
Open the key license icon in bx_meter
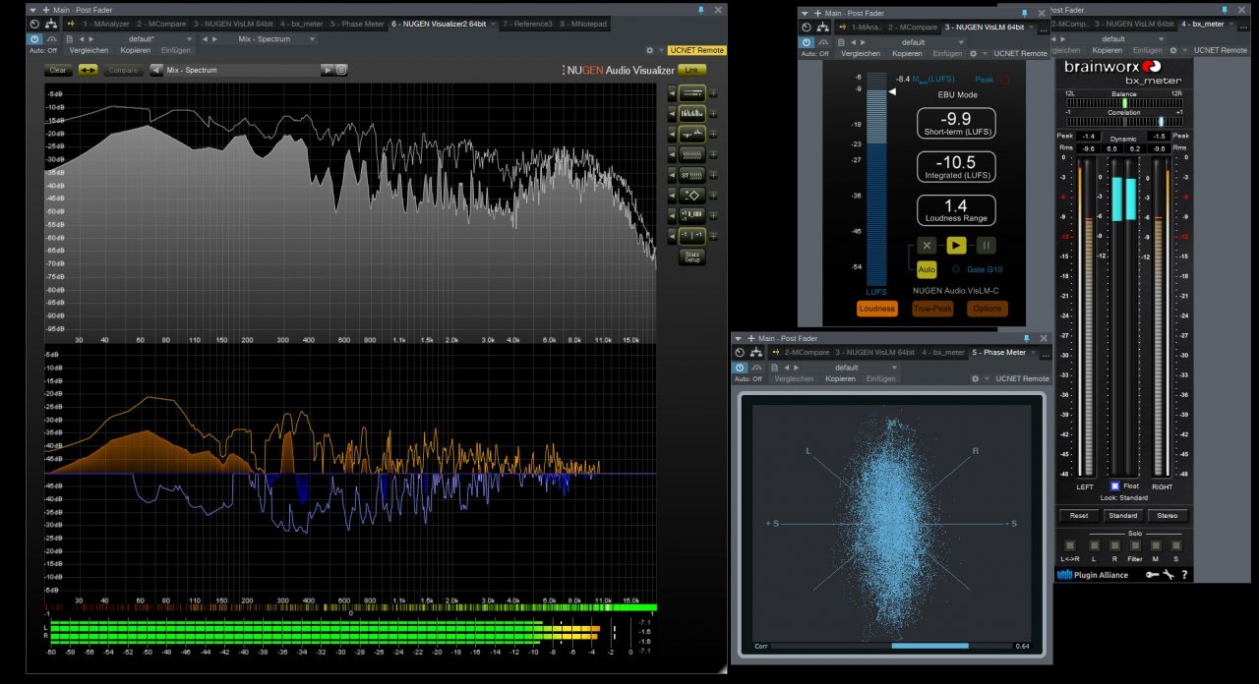click(x=1152, y=575)
